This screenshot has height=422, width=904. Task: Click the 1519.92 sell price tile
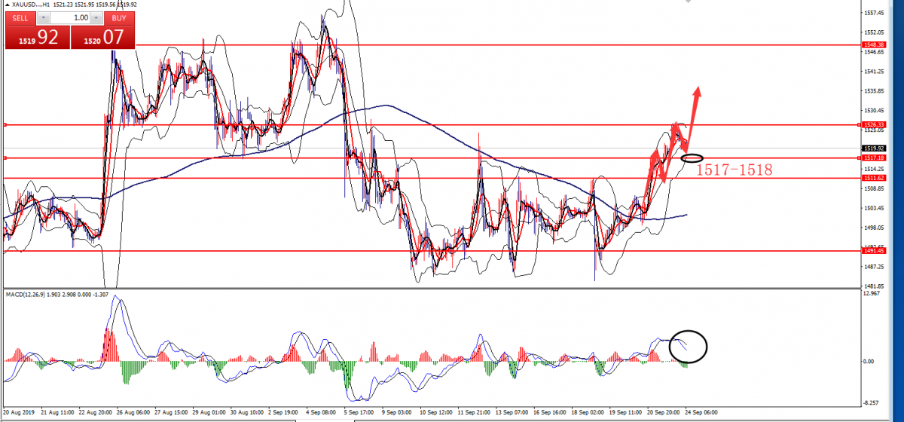[38, 37]
